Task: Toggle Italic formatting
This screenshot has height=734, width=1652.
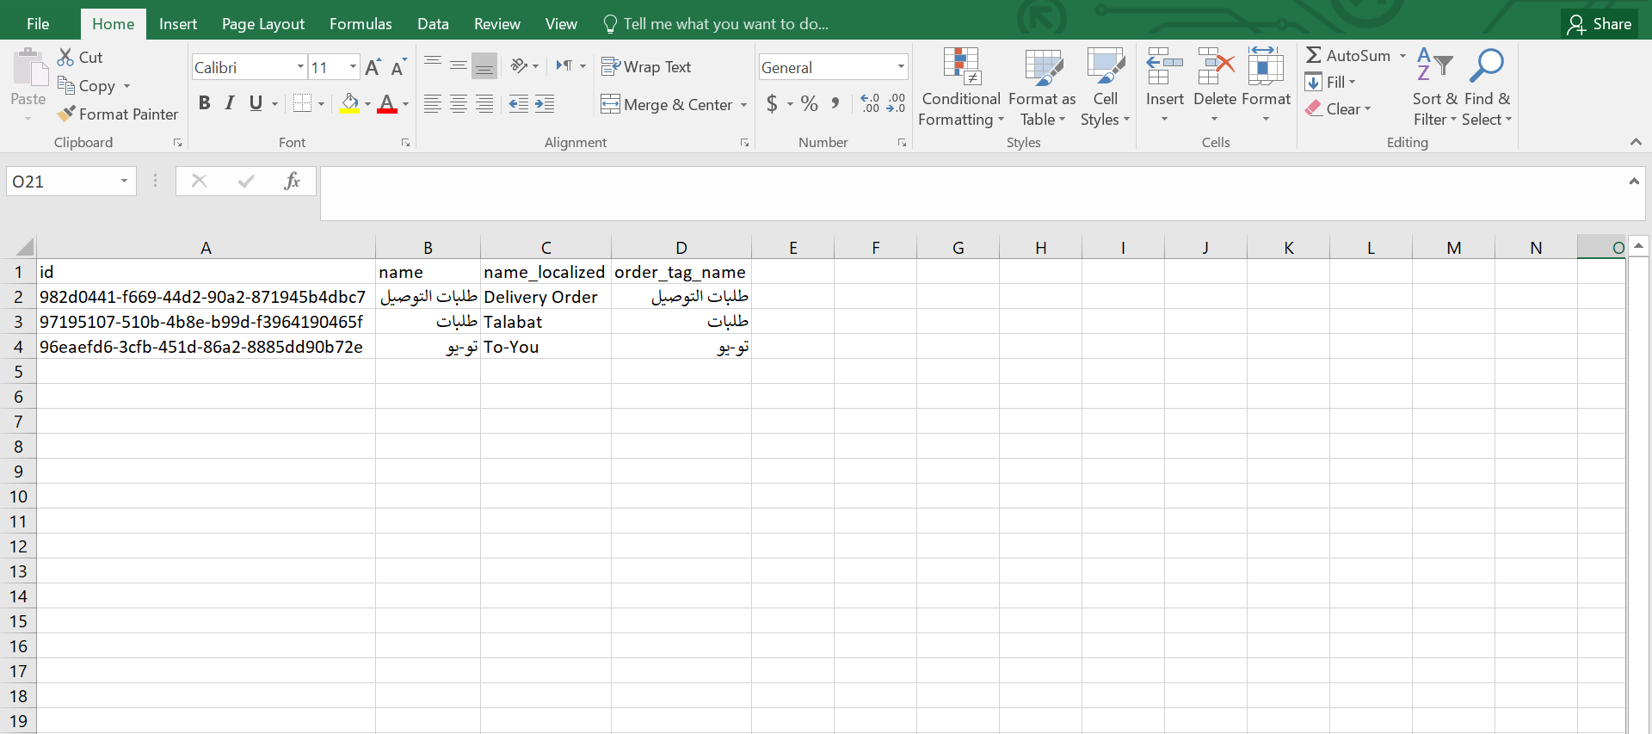Action: click(230, 103)
